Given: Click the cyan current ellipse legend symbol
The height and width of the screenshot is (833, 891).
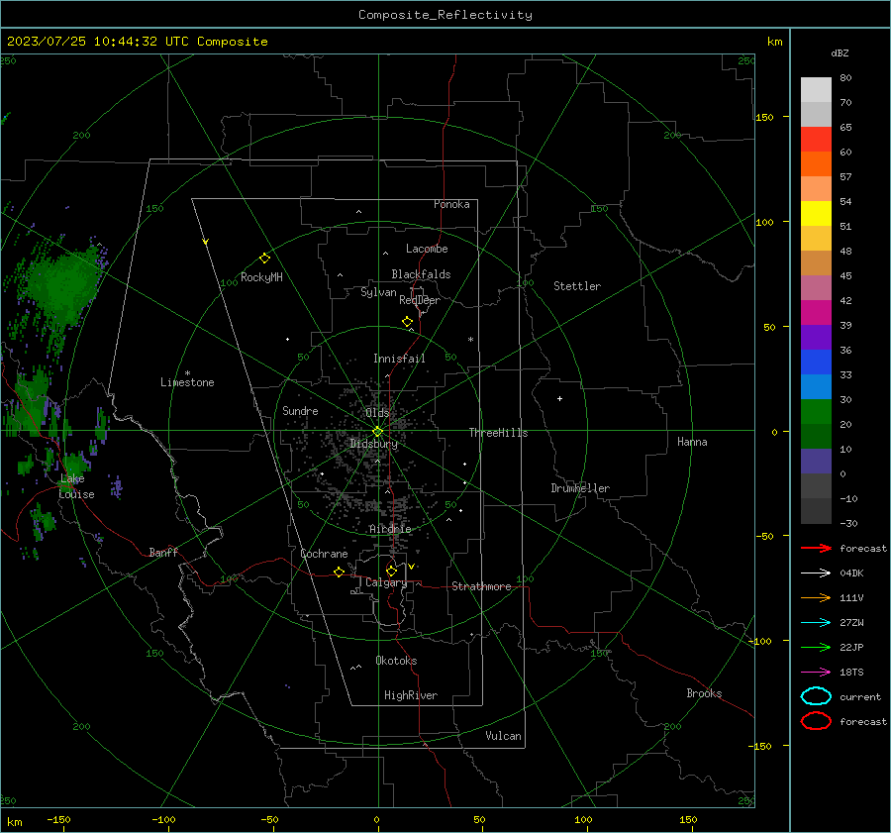Looking at the screenshot, I should (816, 696).
